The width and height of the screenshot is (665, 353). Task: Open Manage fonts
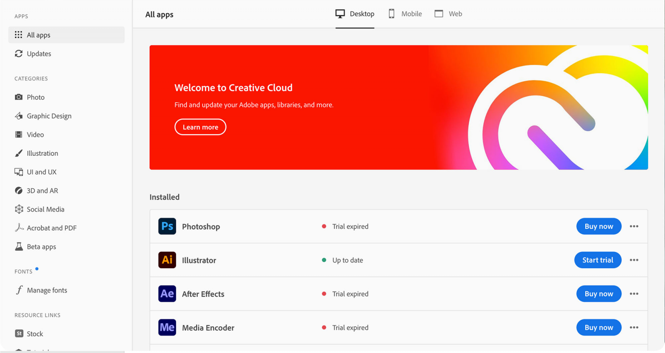pyautogui.click(x=66, y=290)
